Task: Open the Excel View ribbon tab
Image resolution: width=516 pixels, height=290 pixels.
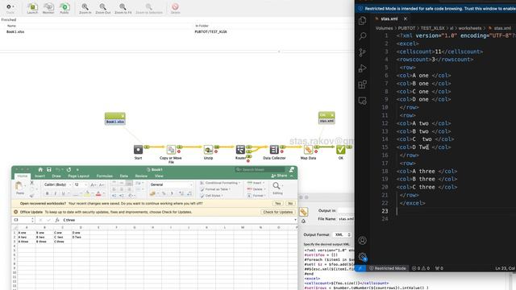Action: [159, 176]
